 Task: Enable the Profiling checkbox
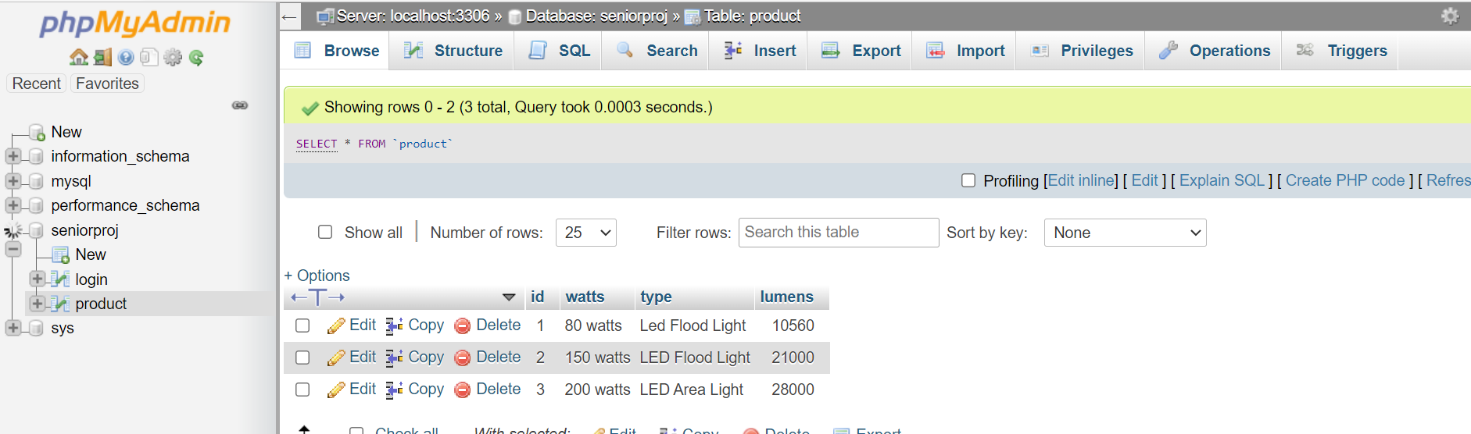coord(968,180)
